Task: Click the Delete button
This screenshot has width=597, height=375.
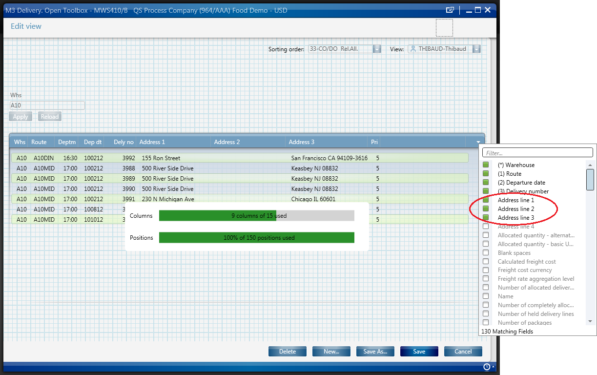Action: [287, 352]
